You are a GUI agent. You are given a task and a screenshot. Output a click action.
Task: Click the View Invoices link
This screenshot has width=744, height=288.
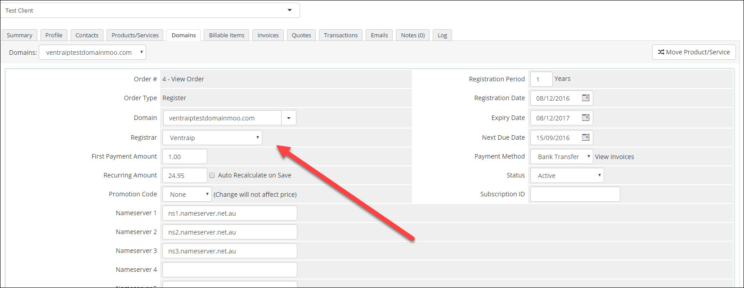(x=614, y=157)
